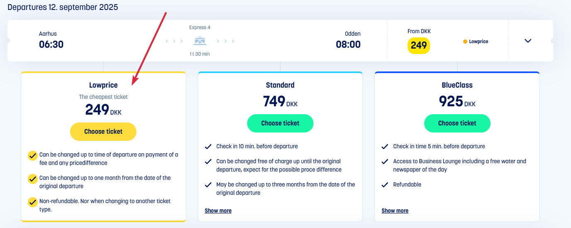Collapse the departure with the chevron arrow

[x=528, y=41]
